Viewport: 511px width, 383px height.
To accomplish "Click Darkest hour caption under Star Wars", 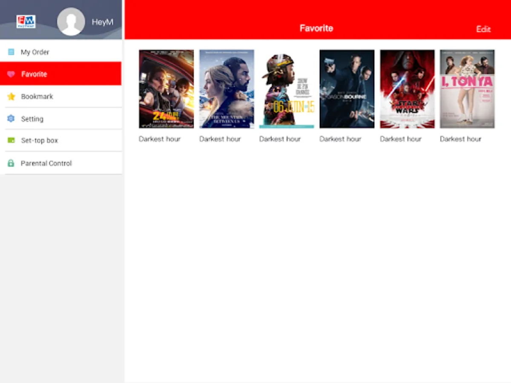I will coord(401,139).
